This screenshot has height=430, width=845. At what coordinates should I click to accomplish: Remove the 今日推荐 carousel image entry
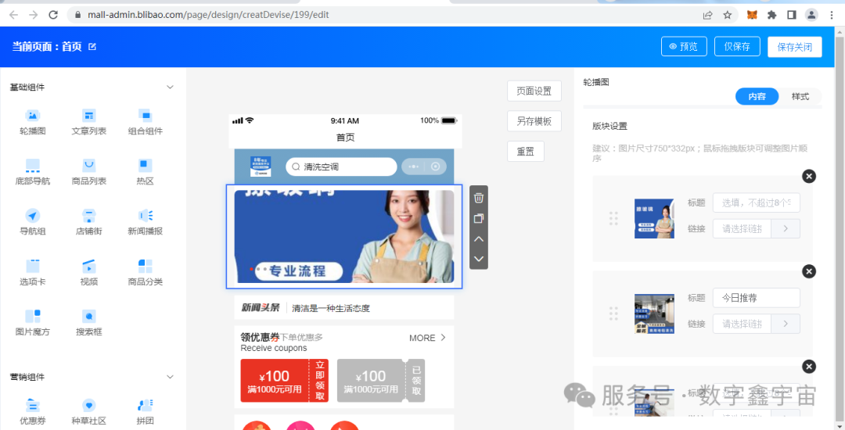(x=809, y=271)
